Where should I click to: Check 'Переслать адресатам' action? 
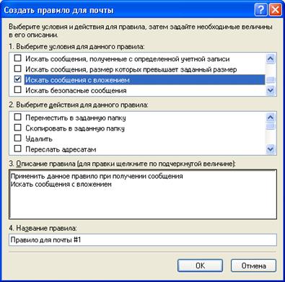(x=17, y=149)
